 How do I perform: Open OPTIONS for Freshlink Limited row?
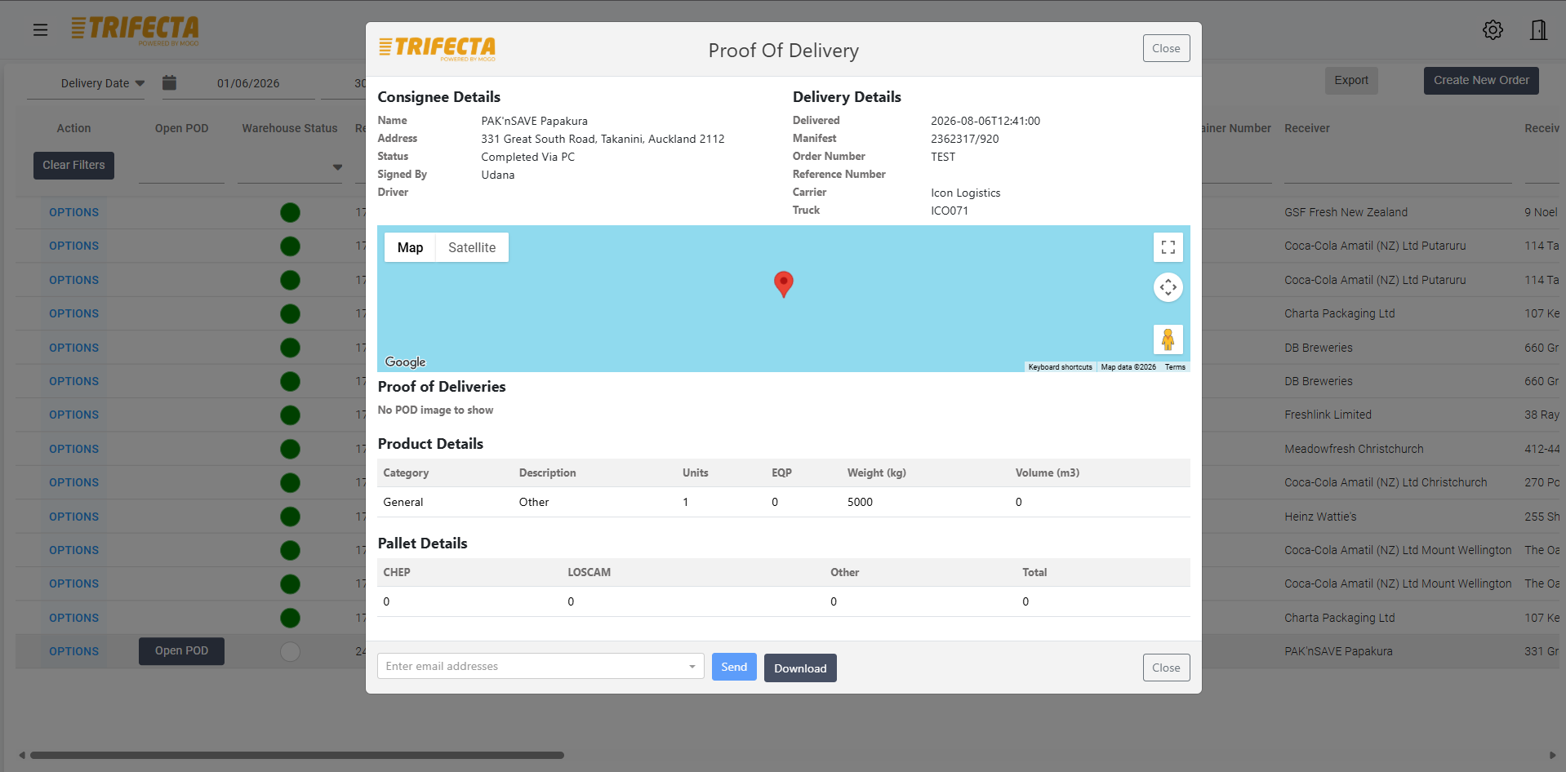click(x=73, y=415)
